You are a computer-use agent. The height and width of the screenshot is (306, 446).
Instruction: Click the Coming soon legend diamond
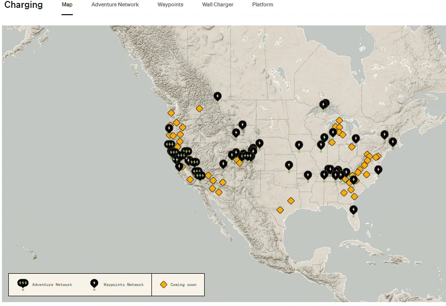tap(164, 284)
